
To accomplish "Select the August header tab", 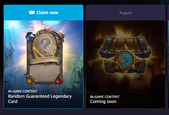I will [x=126, y=13].
